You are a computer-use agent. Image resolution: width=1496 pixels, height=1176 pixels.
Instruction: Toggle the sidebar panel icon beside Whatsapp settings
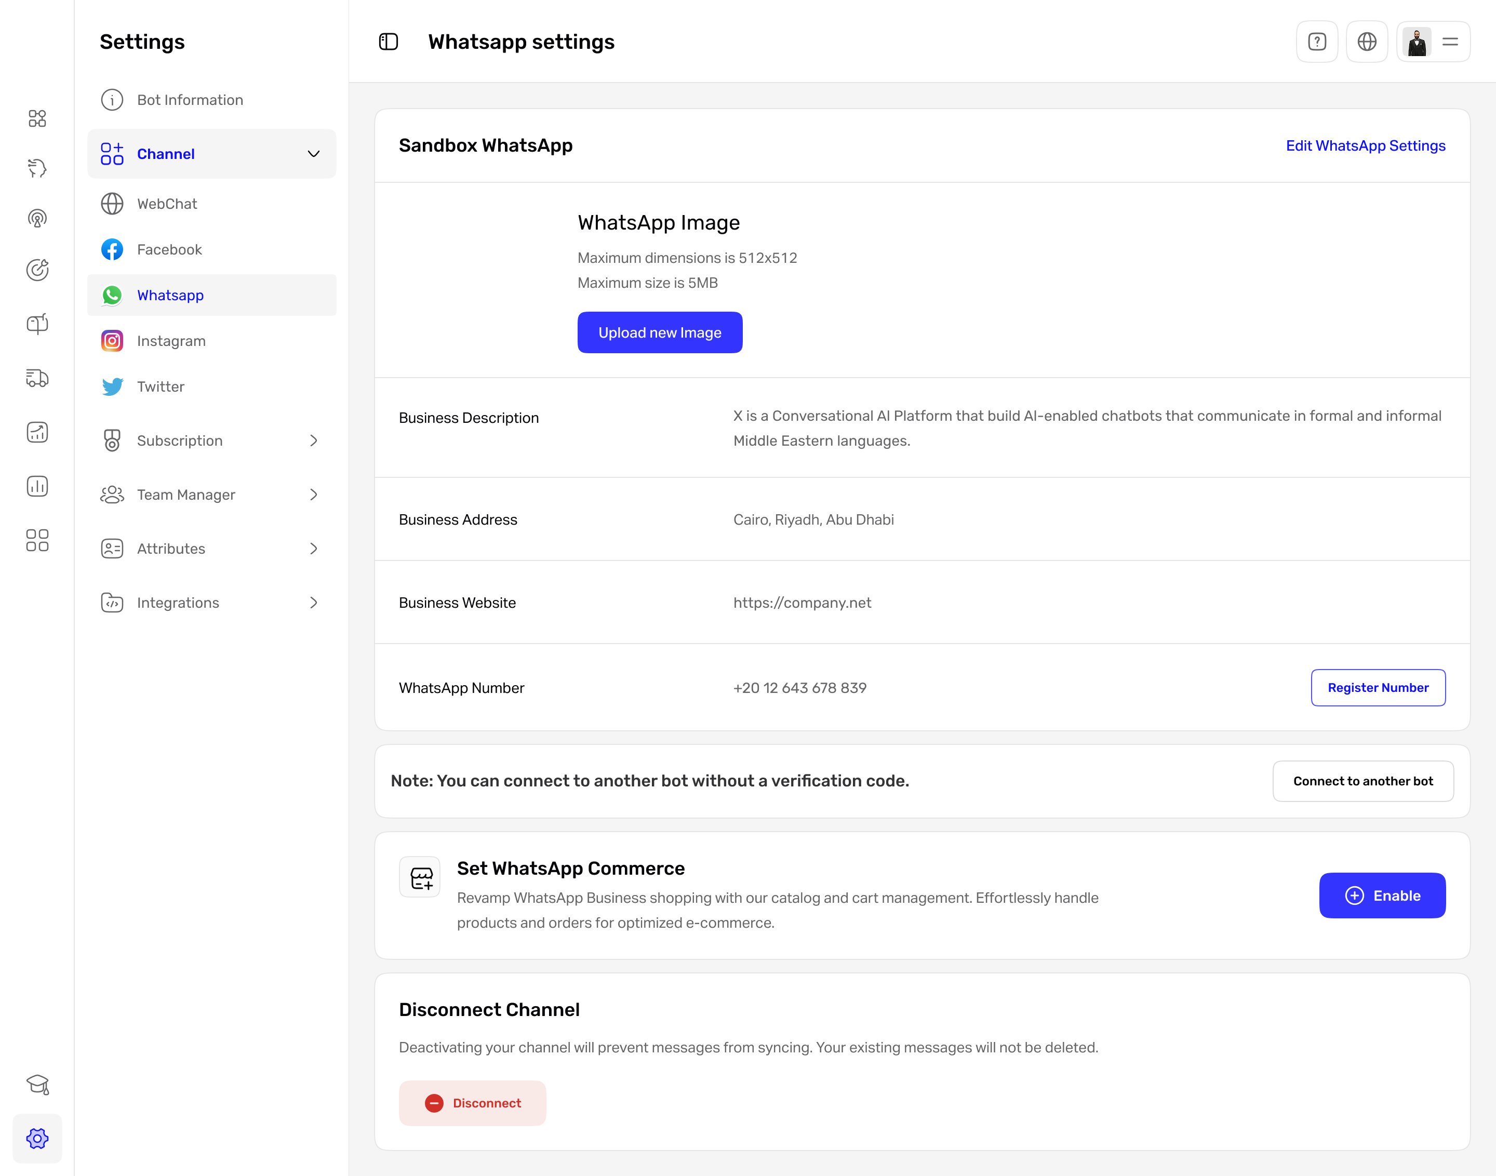tap(389, 42)
